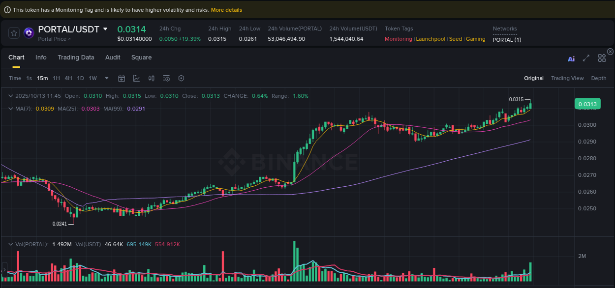
Task: Toggle the favorite star for PORTAL/USDT
Action: [x=14, y=32]
